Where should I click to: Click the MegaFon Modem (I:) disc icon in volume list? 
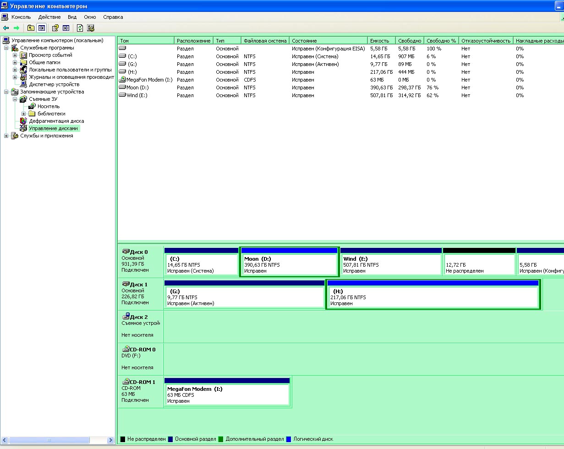pyautogui.click(x=122, y=80)
